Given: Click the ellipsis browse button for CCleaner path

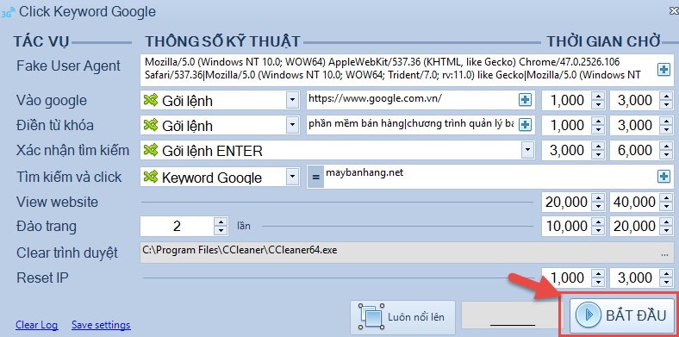Looking at the screenshot, I should tap(664, 255).
